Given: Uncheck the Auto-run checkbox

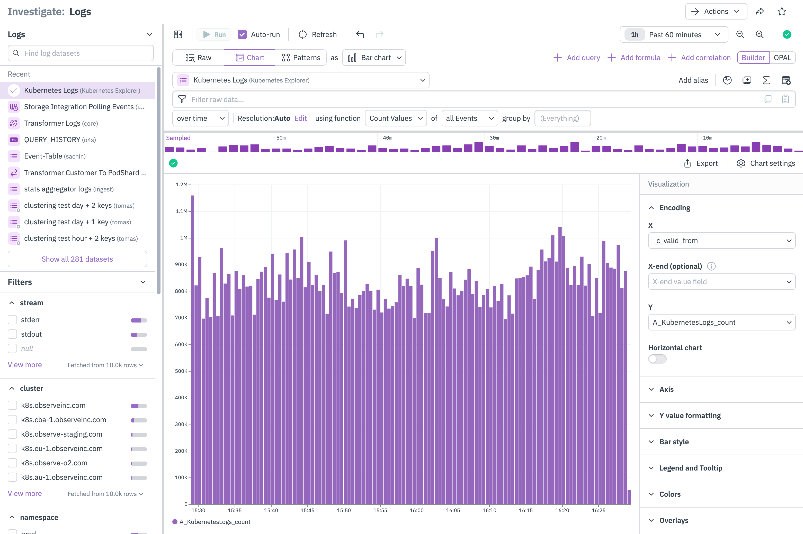Looking at the screenshot, I should 242,34.
